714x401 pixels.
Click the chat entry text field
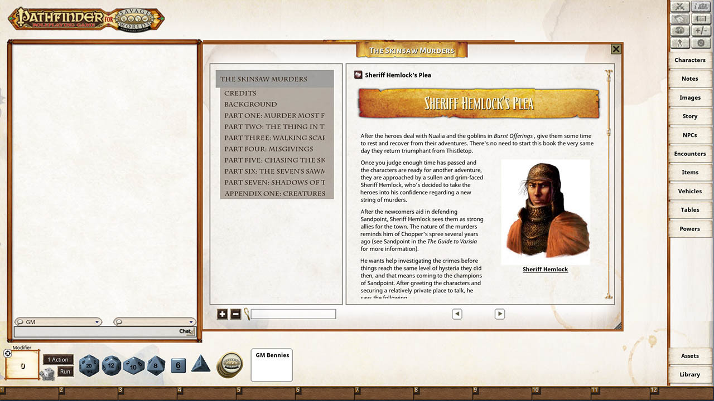point(103,332)
